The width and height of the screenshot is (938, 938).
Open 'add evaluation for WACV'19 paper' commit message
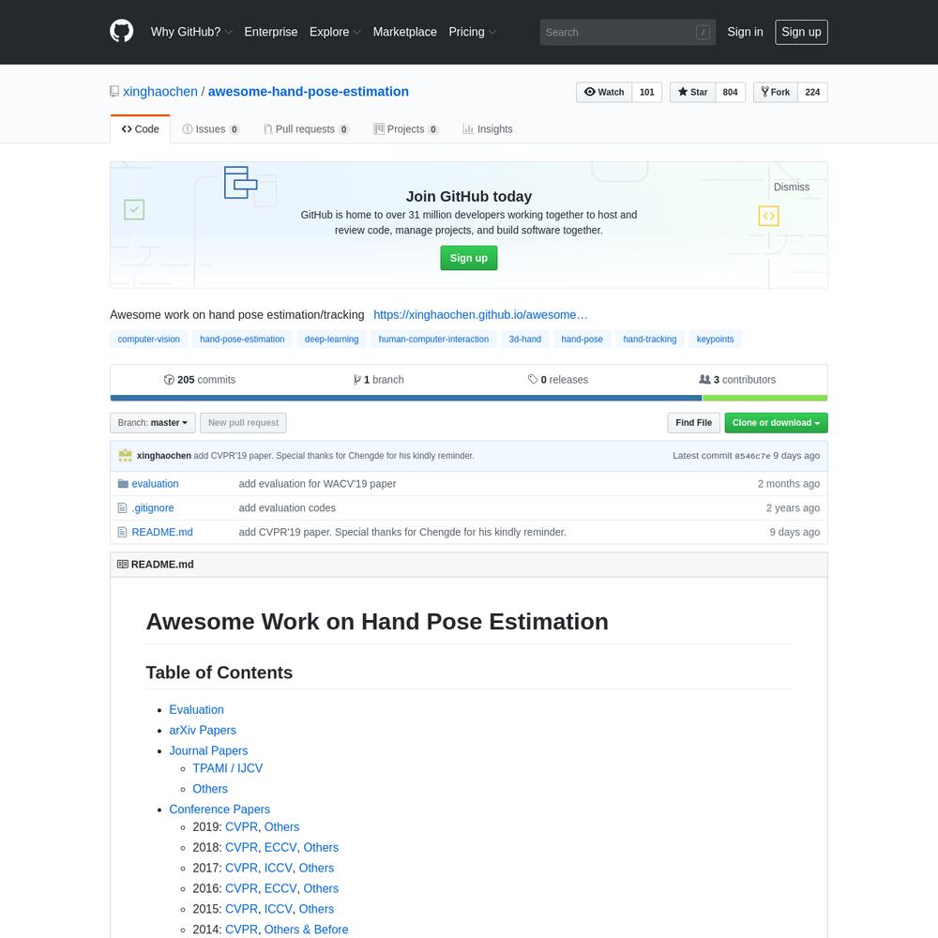point(317,483)
